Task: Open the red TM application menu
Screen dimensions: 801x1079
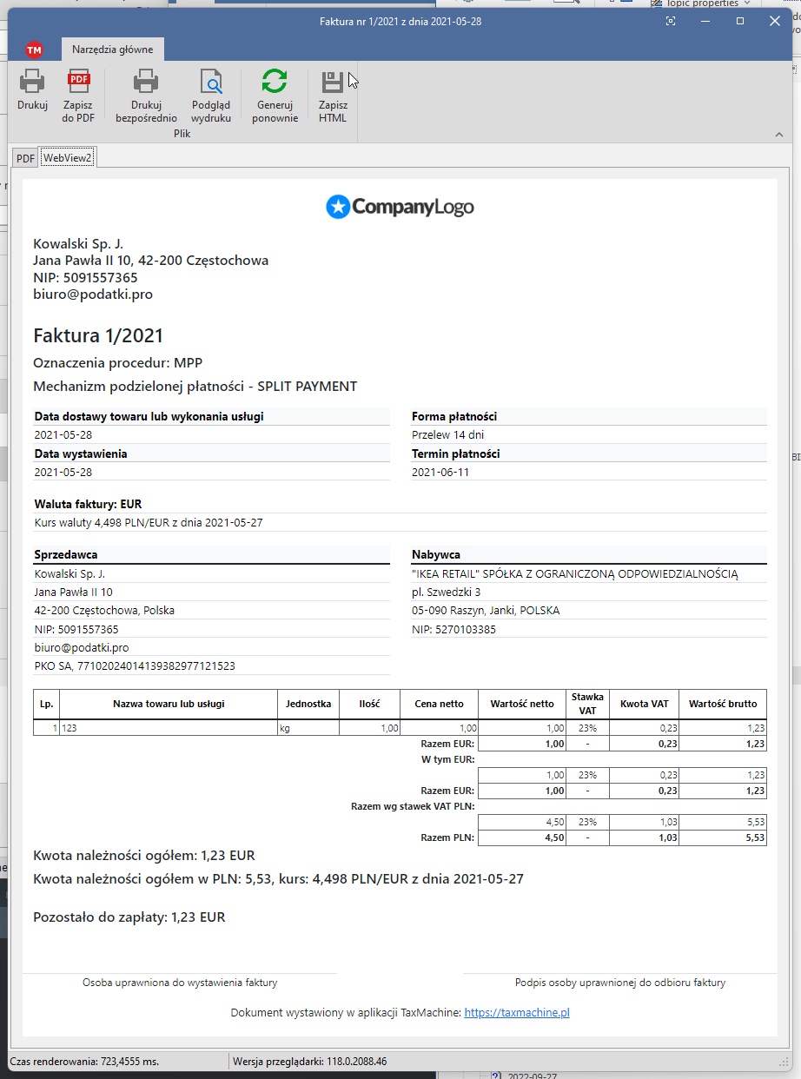Action: click(x=34, y=50)
